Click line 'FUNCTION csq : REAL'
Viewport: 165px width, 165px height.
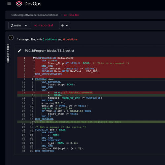tap(50, 130)
